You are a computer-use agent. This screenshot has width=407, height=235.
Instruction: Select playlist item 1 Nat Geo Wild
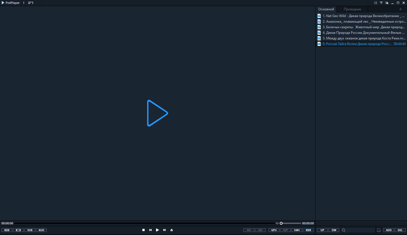click(x=361, y=16)
